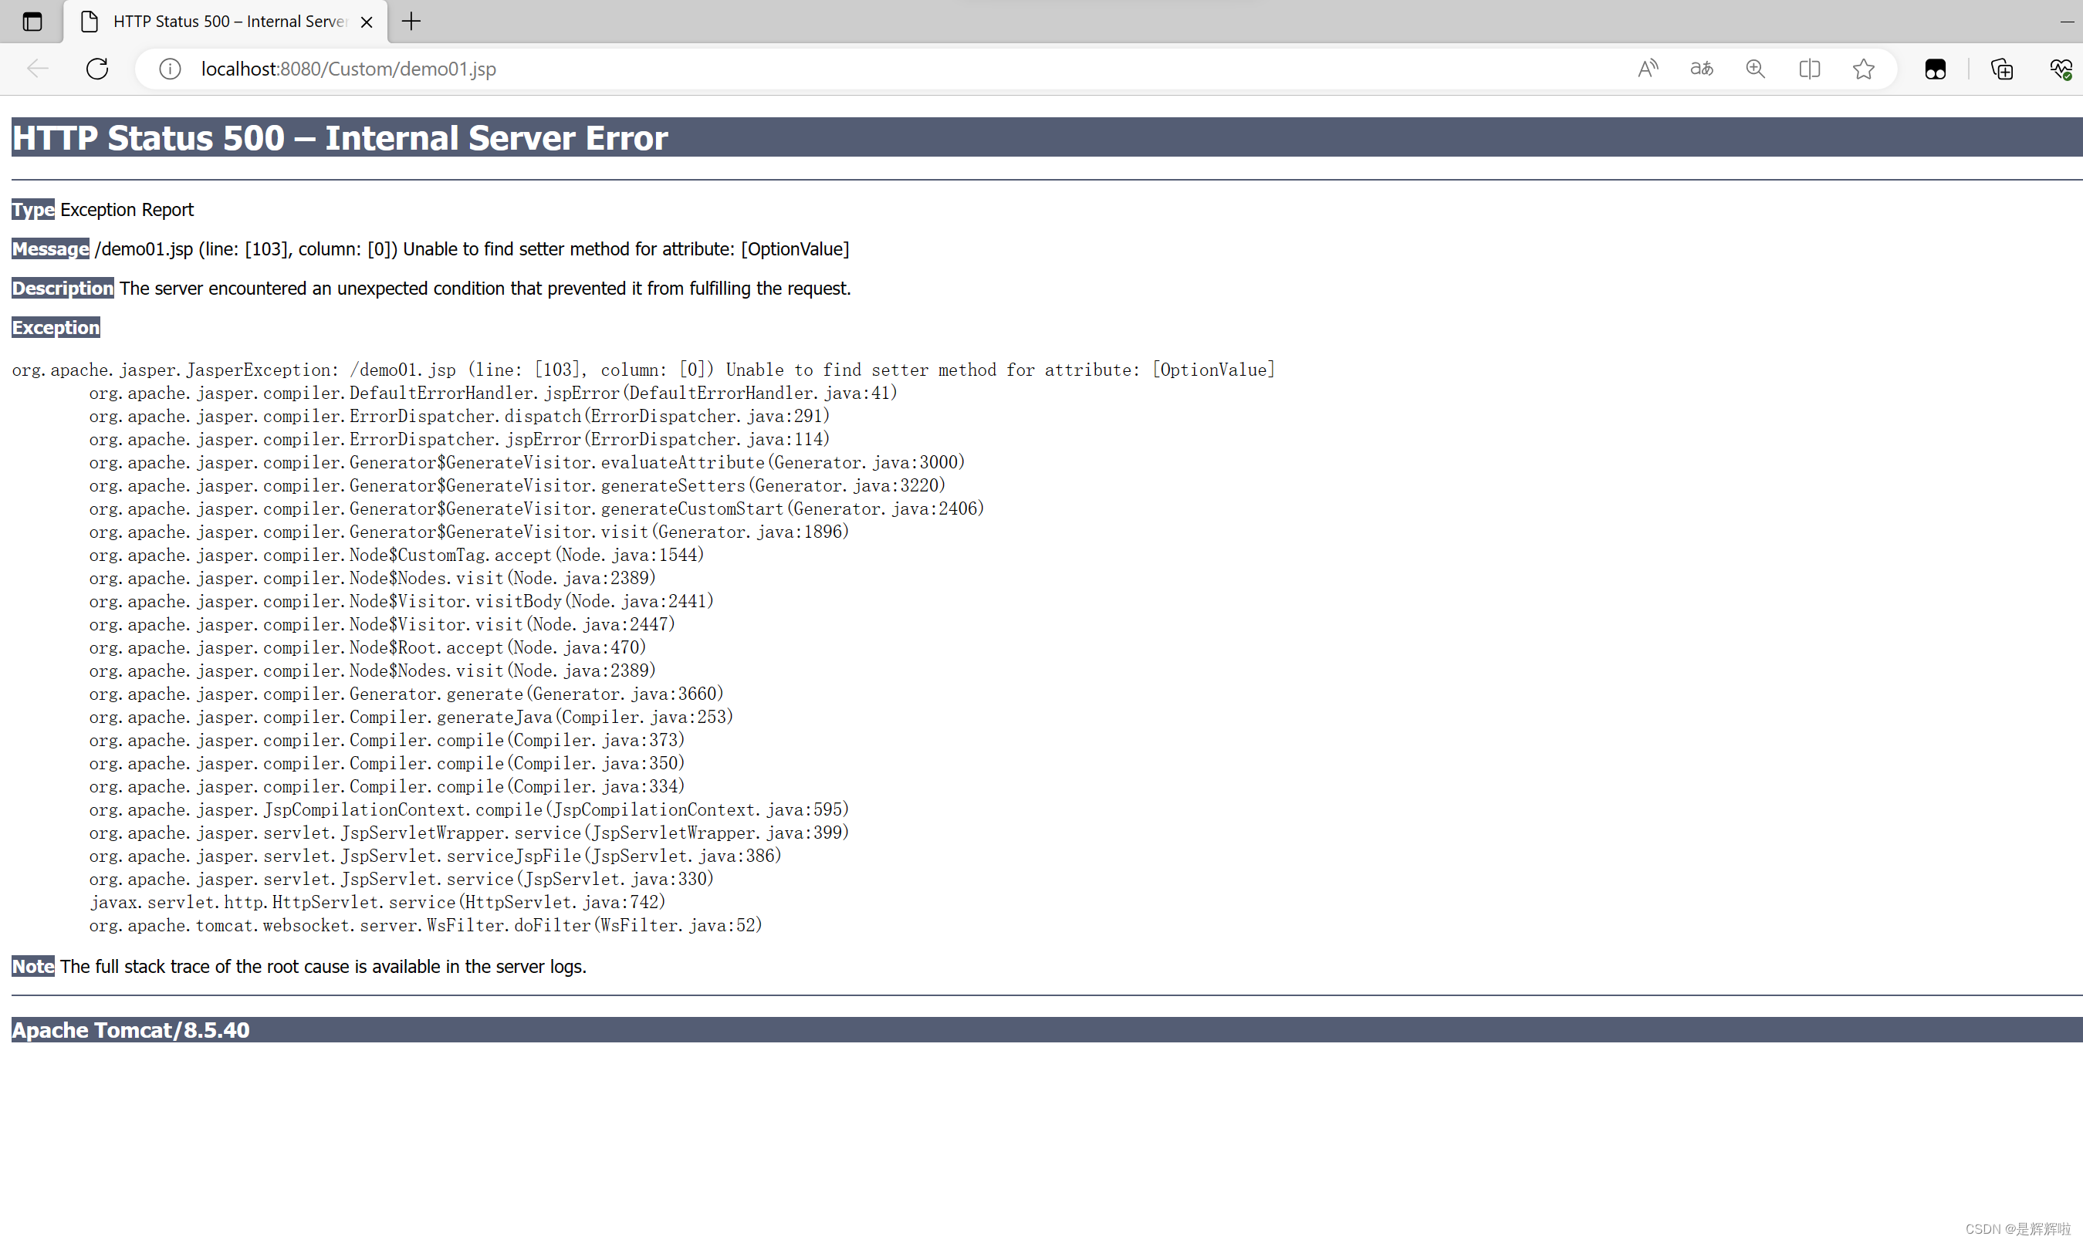Click the Note label
The image size is (2083, 1243).
[x=32, y=967]
